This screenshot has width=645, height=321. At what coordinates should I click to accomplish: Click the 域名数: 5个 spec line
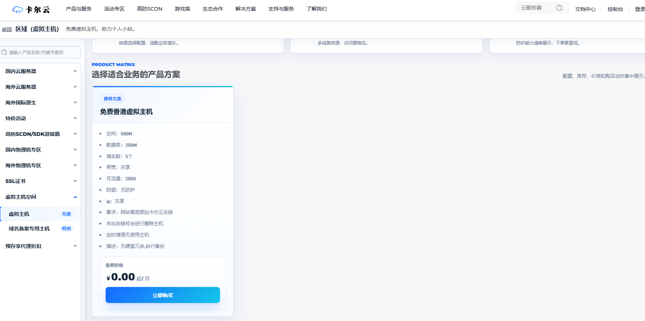[119, 156]
